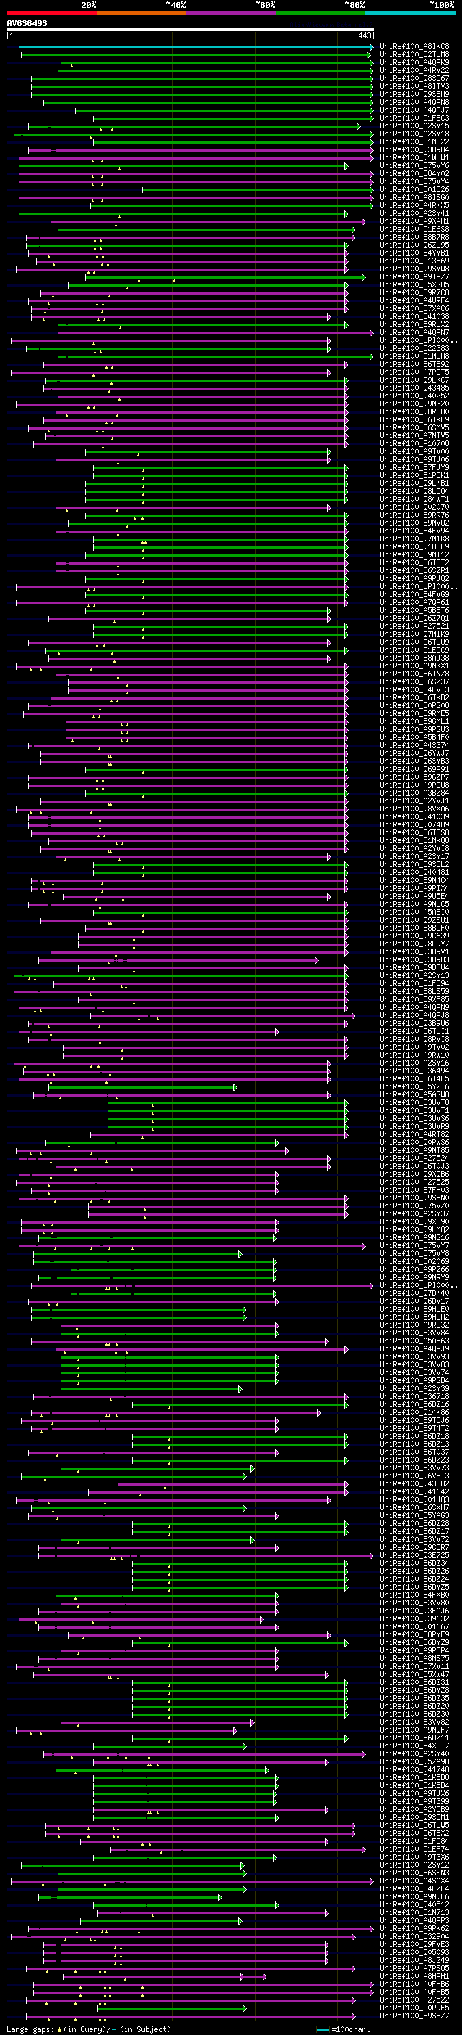Click the cyan alignment bar of UniRef100_A8IKC8
462x2035 pixels.
pos(196,47)
